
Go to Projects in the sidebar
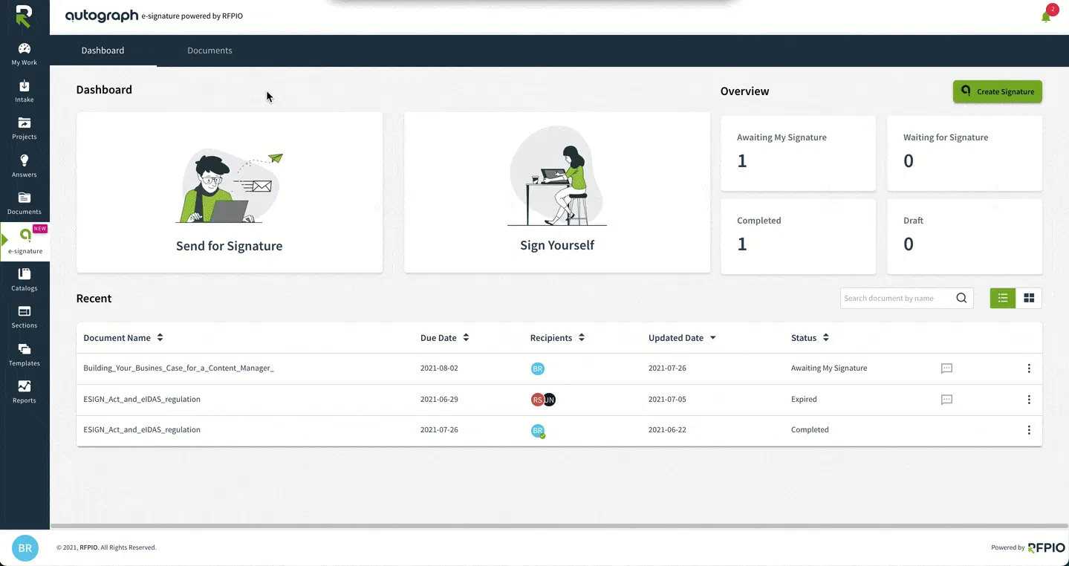(25, 129)
